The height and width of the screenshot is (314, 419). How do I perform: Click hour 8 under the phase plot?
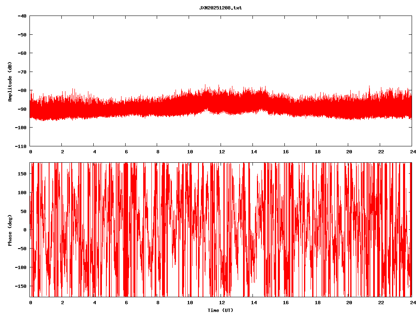(x=158, y=303)
